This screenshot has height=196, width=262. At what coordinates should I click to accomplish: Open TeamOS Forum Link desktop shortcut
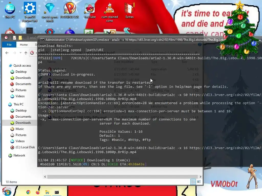[x=30, y=12]
